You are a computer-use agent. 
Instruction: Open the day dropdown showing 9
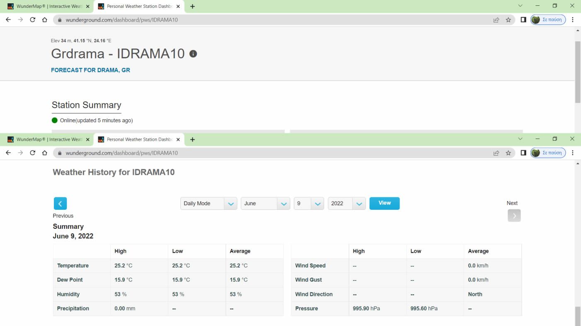coord(309,204)
